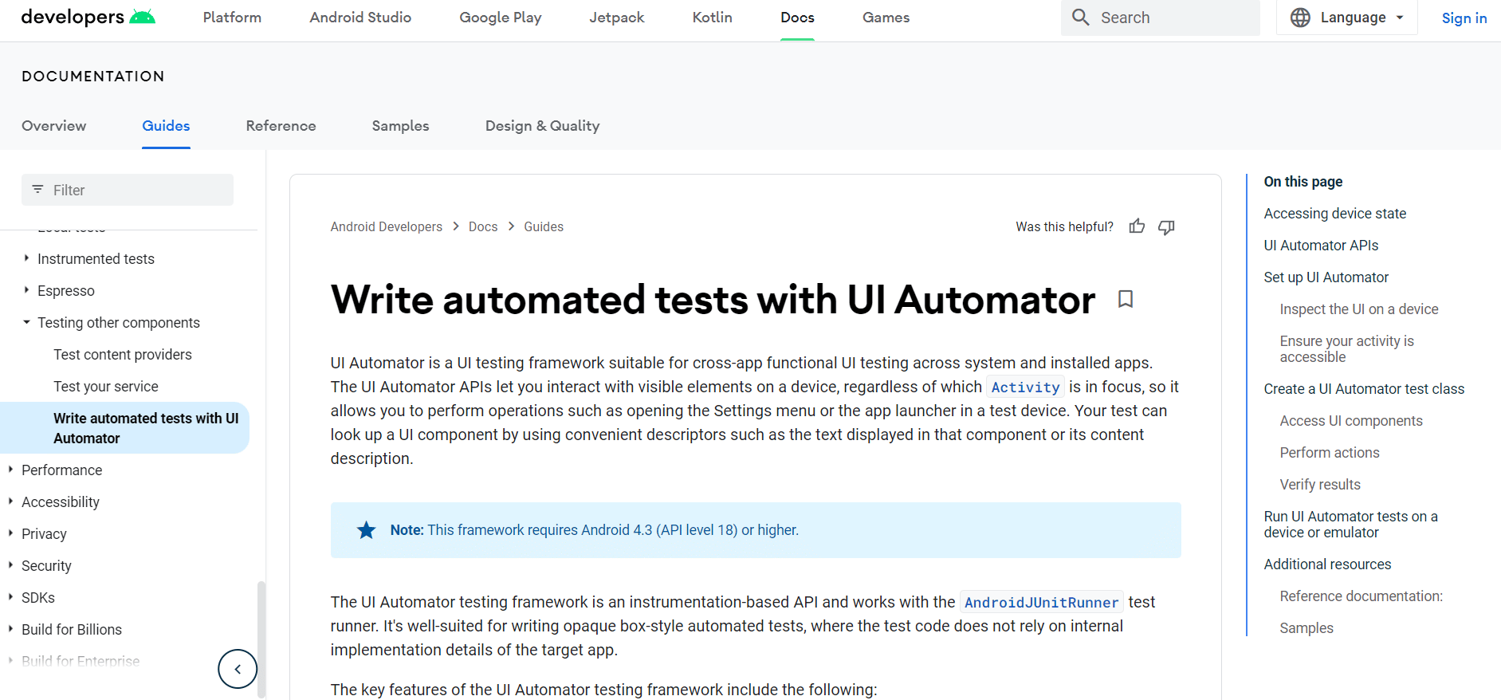Jump to Ensure your activity is accessible

tap(1346, 348)
